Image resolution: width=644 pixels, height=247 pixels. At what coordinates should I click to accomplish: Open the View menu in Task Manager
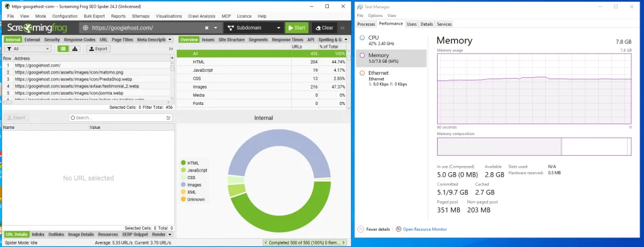coord(392,16)
